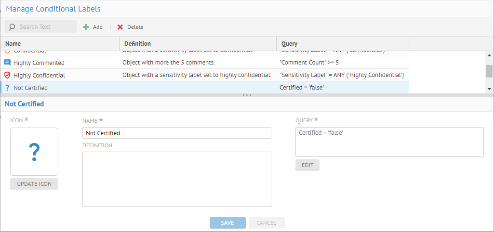
Task: Click the partially visible Confidential shield icon
Action: 7,52
